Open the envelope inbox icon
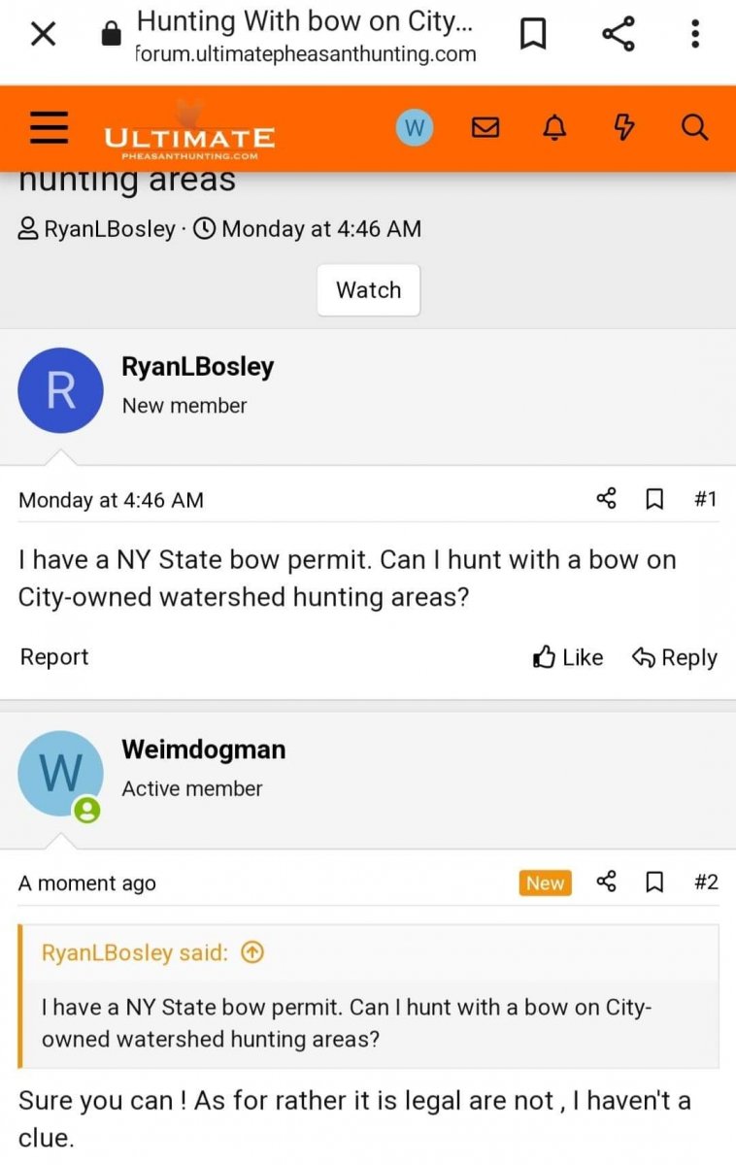736x1165 pixels. pos(485,127)
